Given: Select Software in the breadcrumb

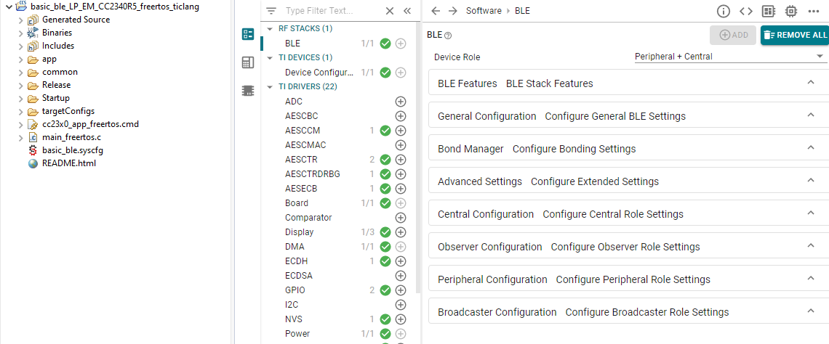Looking at the screenshot, I should 484,11.
